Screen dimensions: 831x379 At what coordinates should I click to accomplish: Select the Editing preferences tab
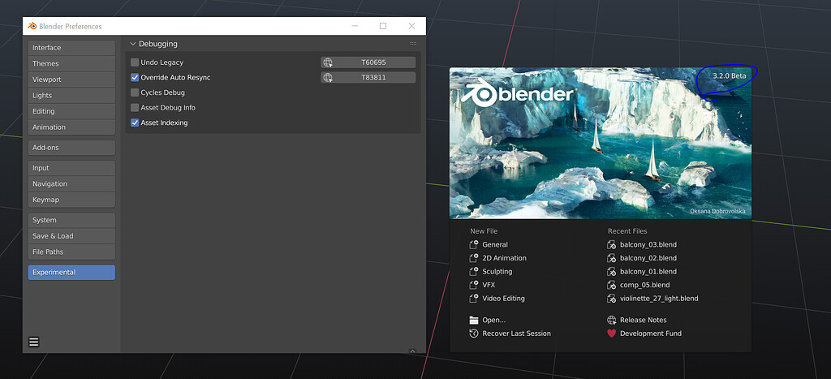point(71,111)
